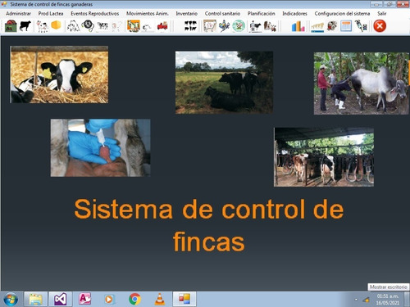Switch to Visual Studio in the taskbar
Screen dimensions: 410x307
click(x=61, y=300)
